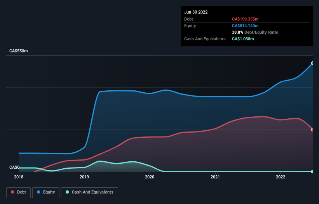Screen dimensions: 319x204
Task: Click the CA$550m y-axis label
Action: pyautogui.click(x=19, y=51)
